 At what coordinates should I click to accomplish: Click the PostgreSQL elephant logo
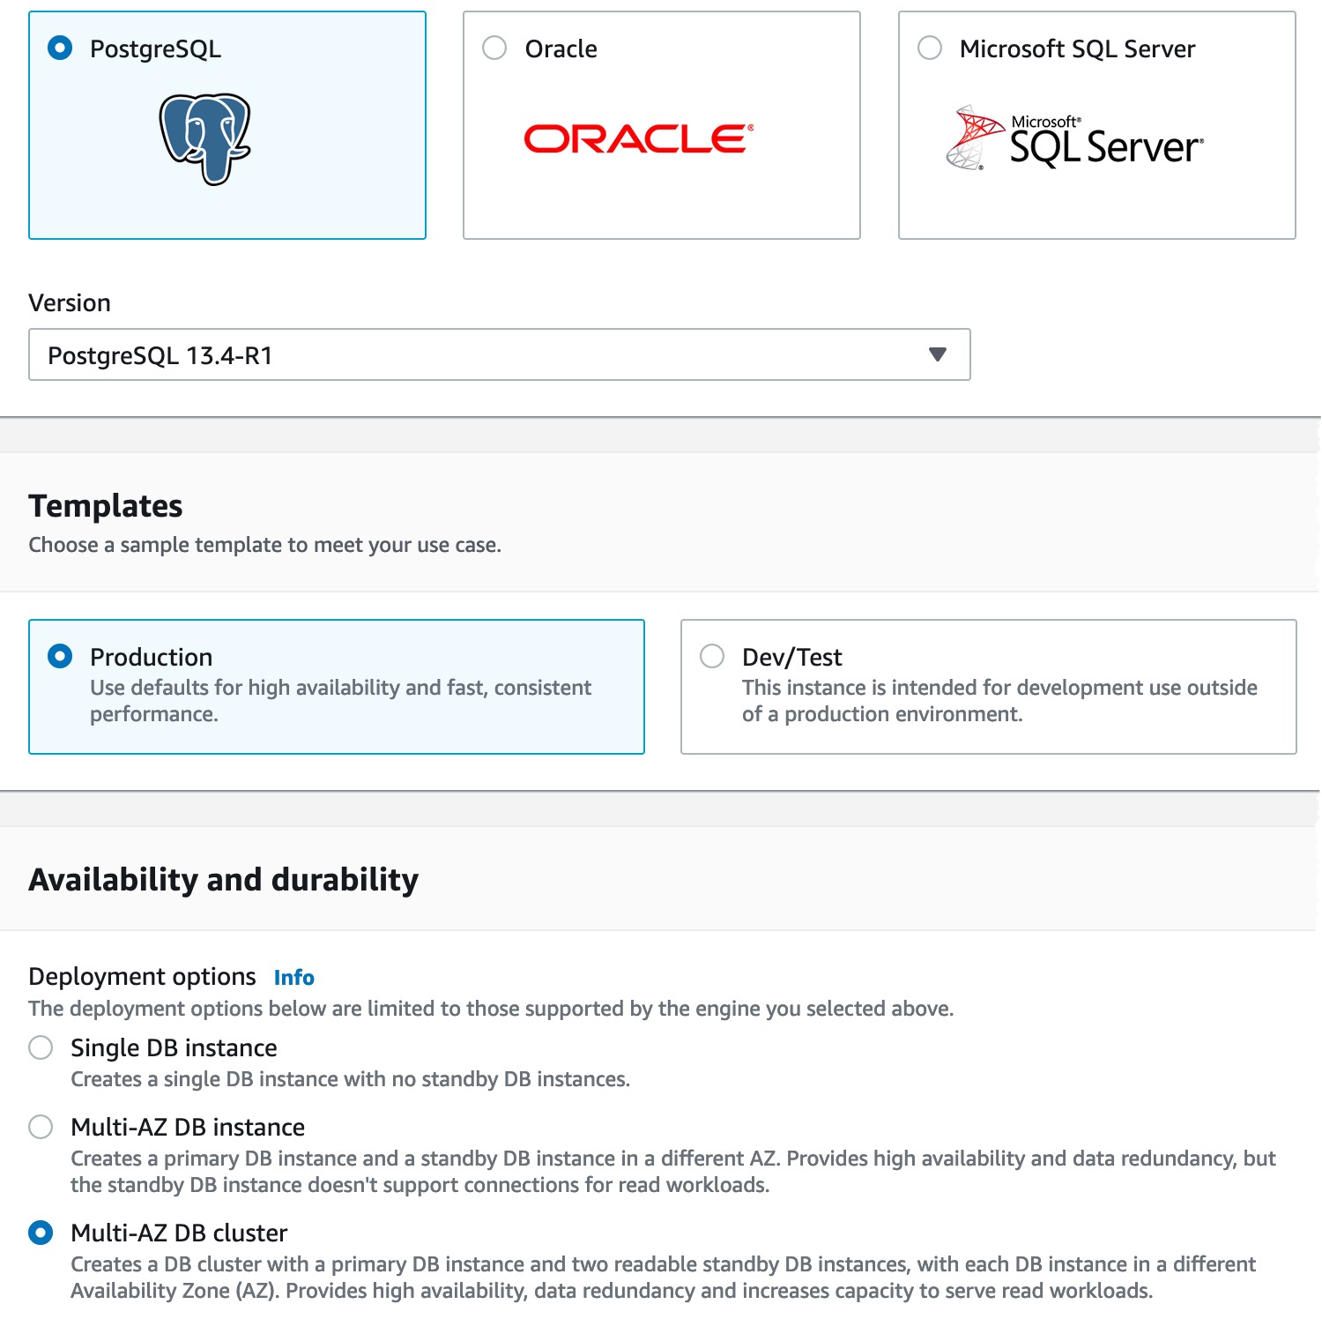pyautogui.click(x=204, y=138)
